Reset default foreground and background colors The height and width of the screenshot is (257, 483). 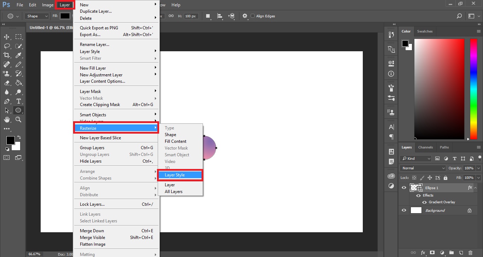pyautogui.click(x=7, y=149)
